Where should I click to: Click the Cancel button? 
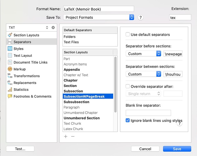pos(145,149)
